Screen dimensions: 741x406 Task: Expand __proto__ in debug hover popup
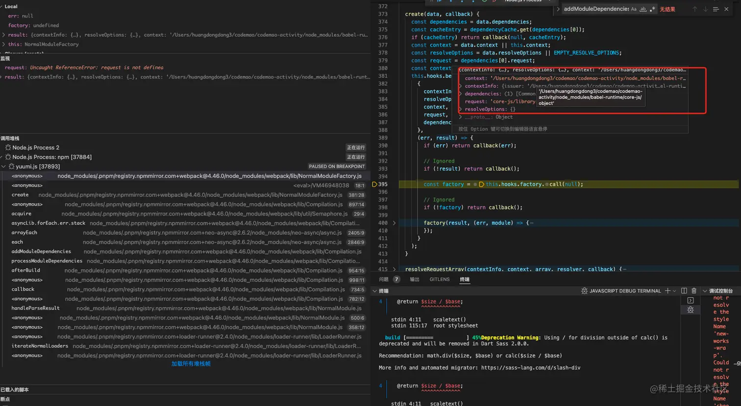[x=461, y=117]
